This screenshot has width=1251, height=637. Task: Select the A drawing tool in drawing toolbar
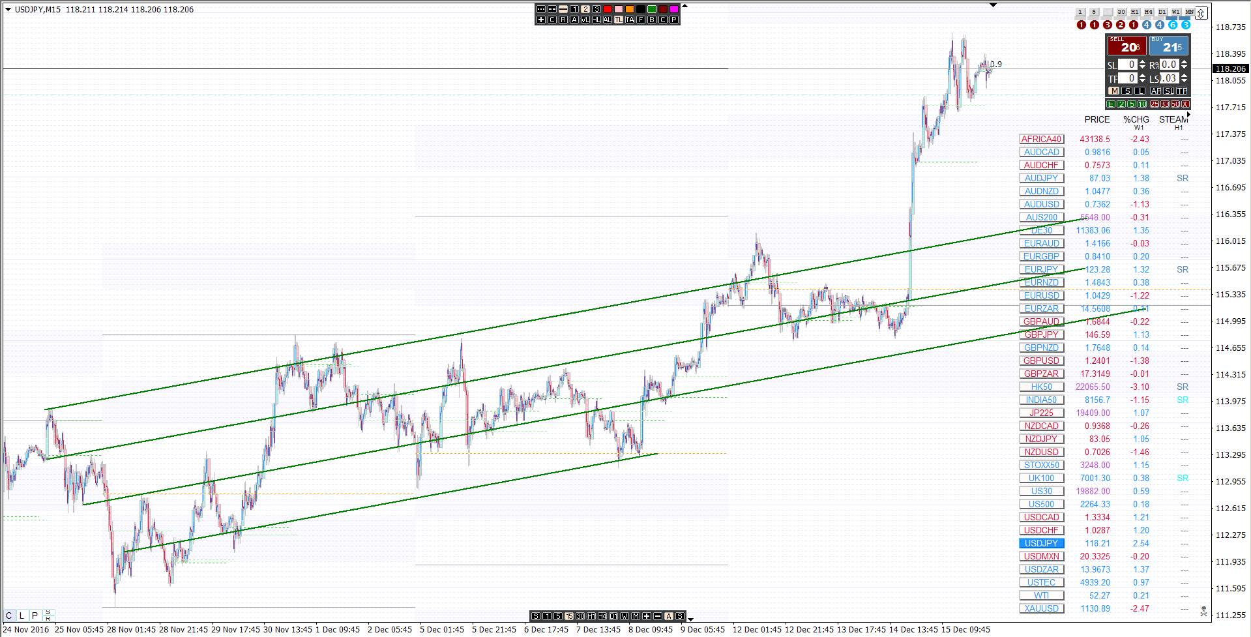coord(574,20)
